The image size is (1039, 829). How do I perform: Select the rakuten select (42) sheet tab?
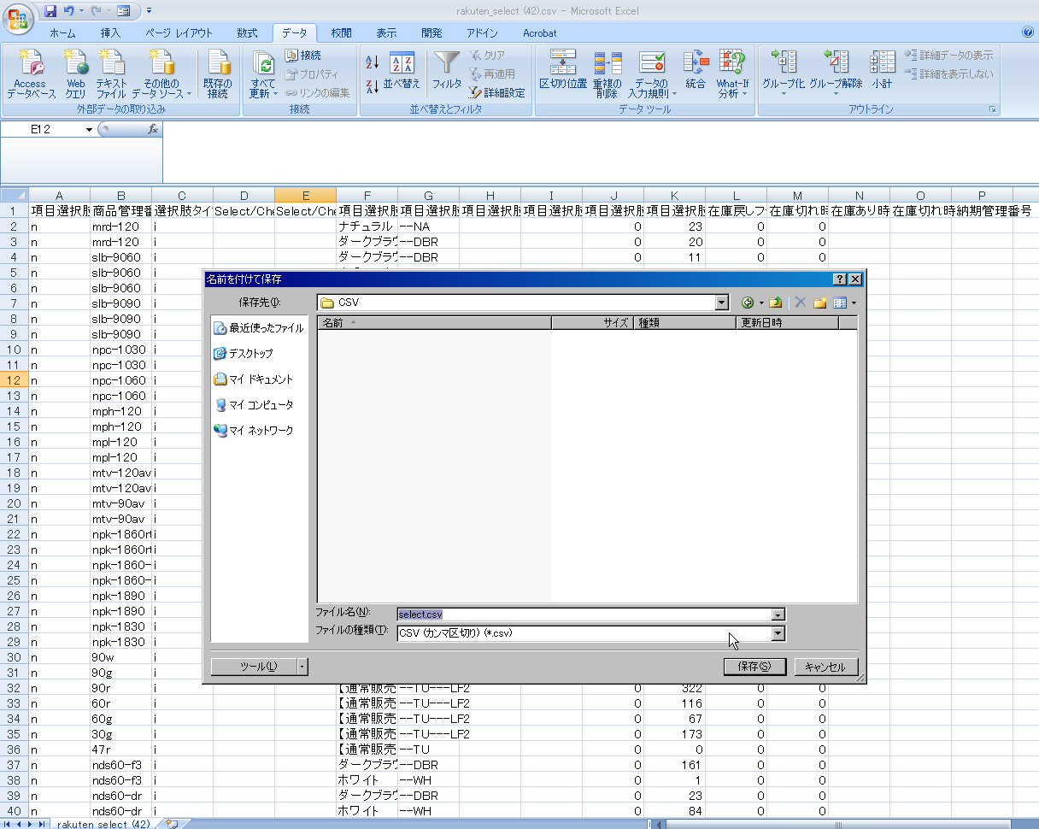pos(104,824)
